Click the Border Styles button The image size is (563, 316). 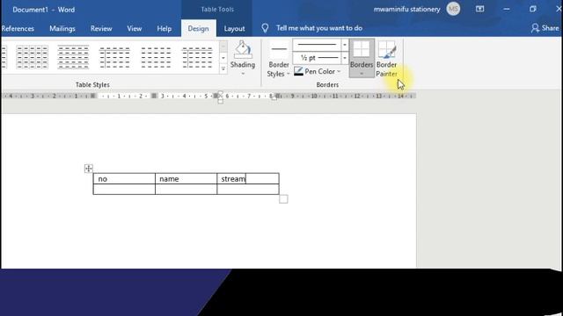click(x=279, y=59)
